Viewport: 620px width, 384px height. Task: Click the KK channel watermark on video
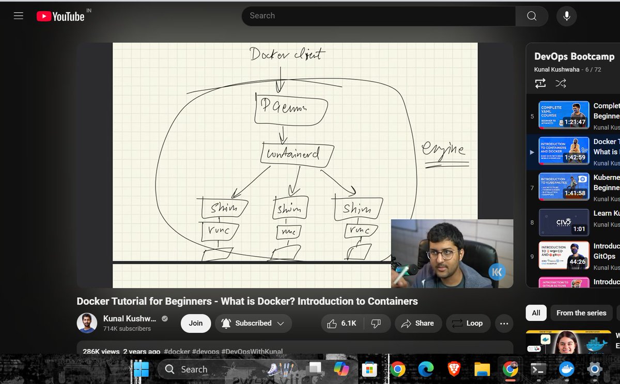tap(497, 271)
